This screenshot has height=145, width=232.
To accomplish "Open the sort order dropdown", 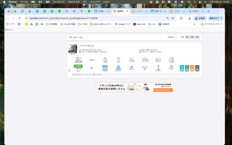I will pyautogui.click(x=172, y=37).
